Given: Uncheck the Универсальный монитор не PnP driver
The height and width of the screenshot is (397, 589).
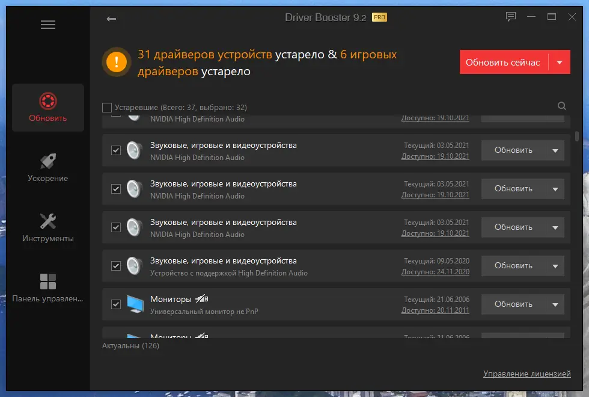Looking at the screenshot, I should pyautogui.click(x=116, y=304).
